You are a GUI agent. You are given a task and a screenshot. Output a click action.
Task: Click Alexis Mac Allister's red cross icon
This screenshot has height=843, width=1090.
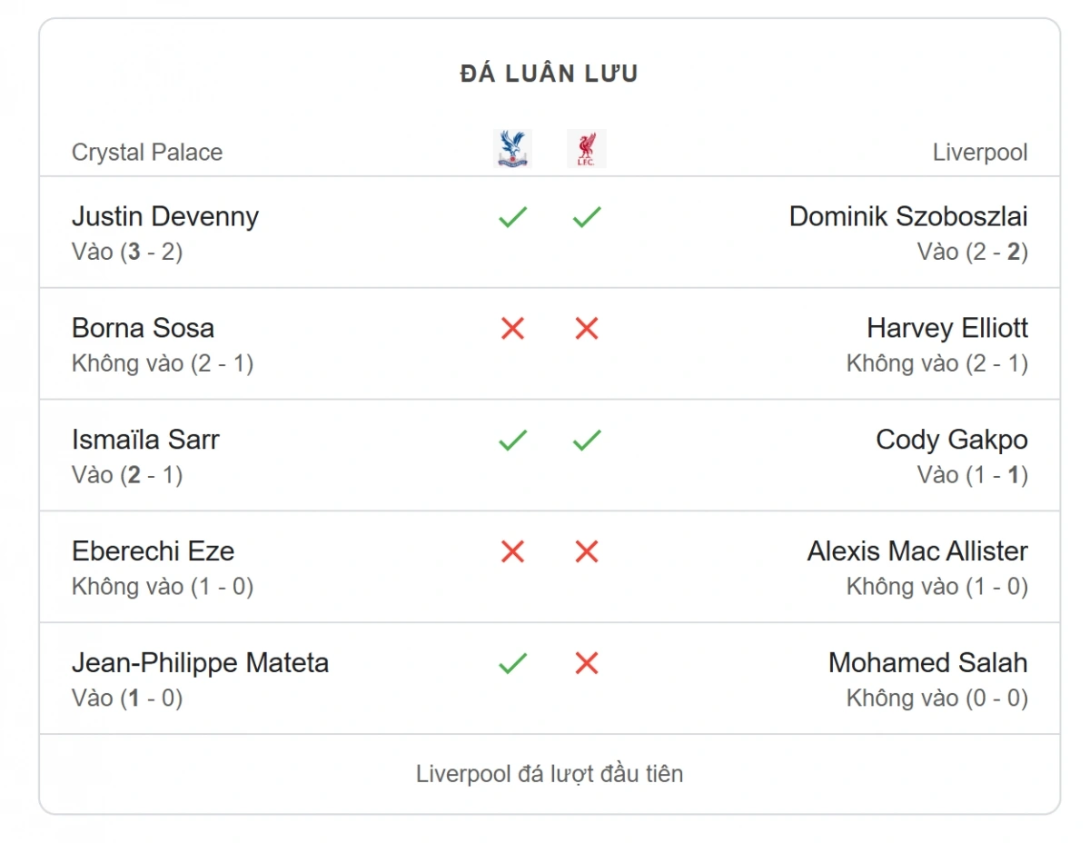click(587, 551)
